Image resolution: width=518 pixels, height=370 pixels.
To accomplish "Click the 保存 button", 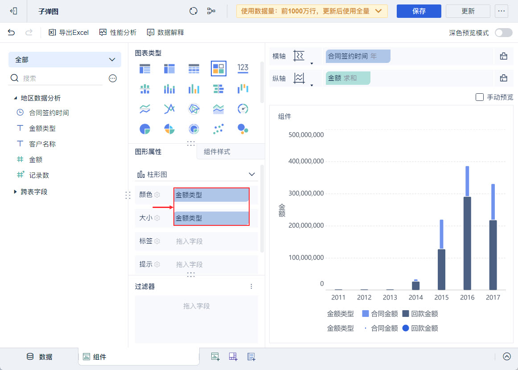I will pyautogui.click(x=419, y=11).
